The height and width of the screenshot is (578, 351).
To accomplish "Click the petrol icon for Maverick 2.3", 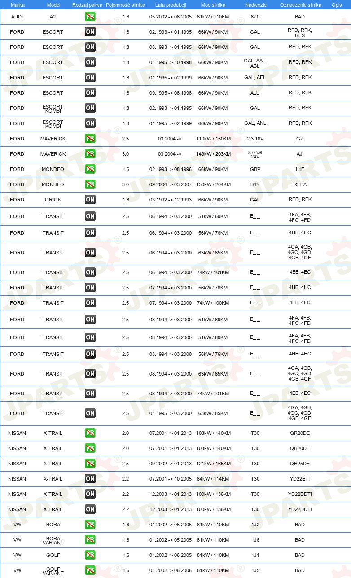I will tap(90, 139).
